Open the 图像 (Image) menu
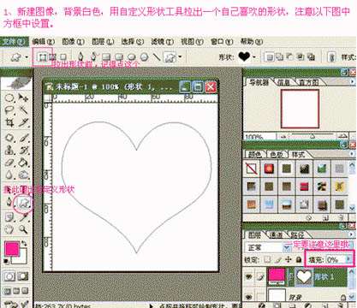The width and height of the screenshot is (357, 308). 74,42
